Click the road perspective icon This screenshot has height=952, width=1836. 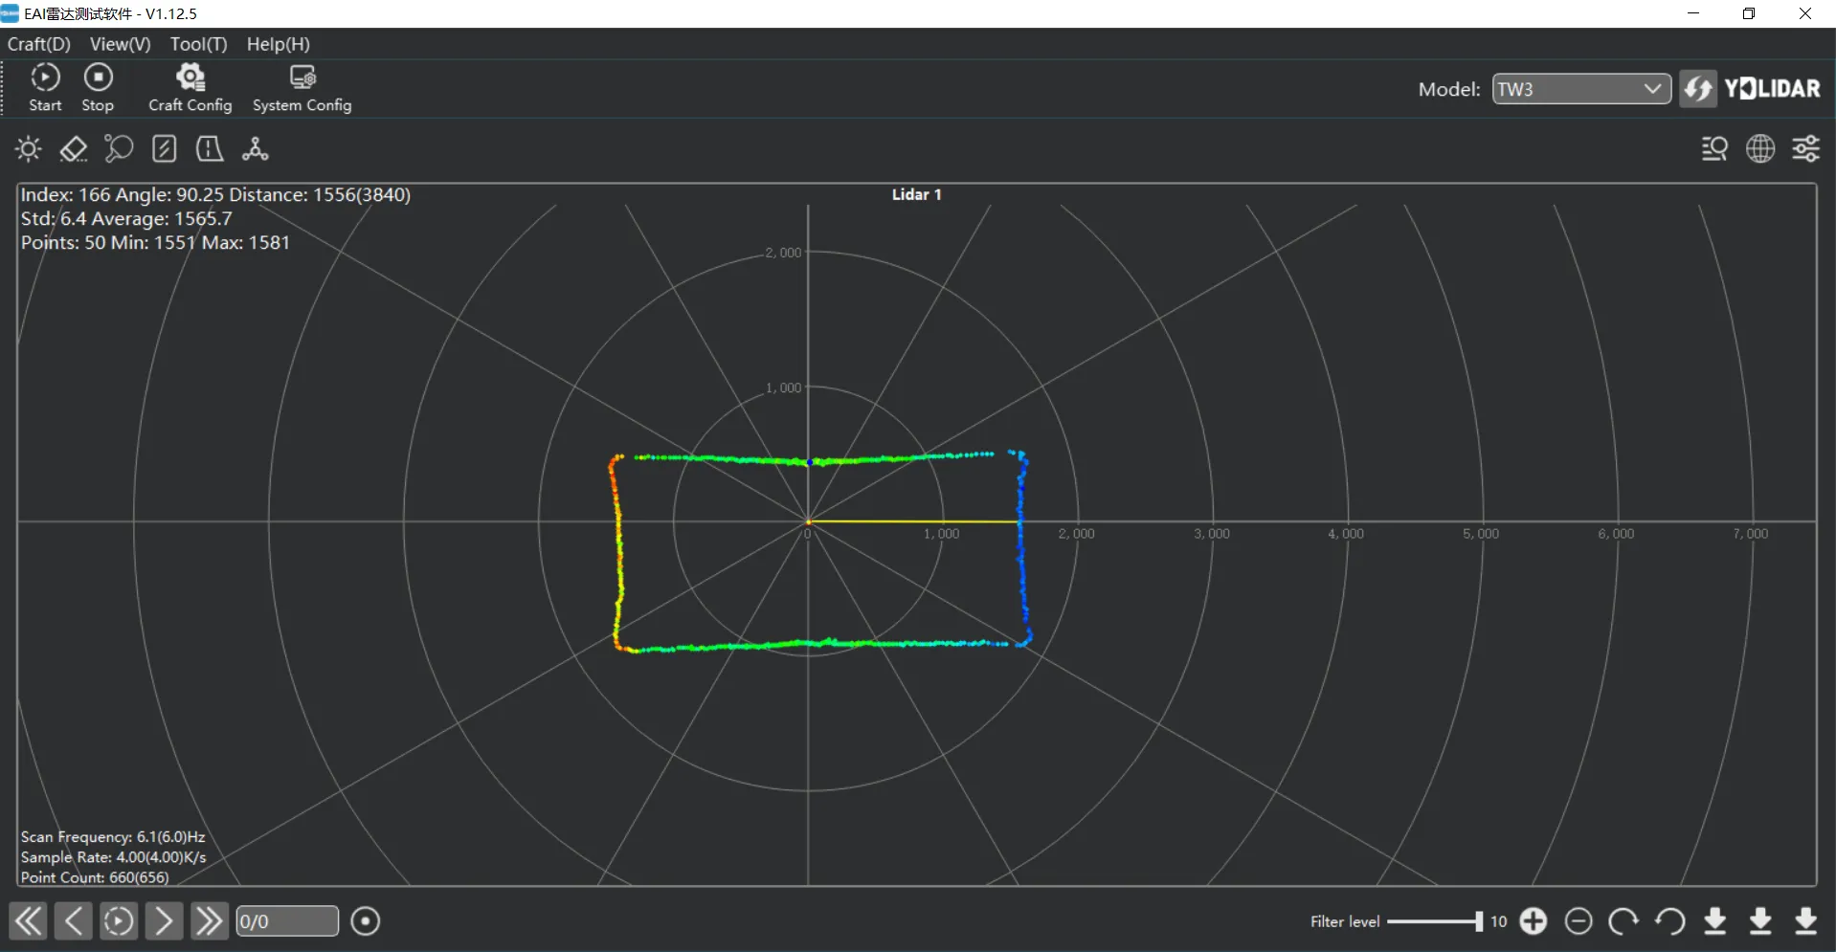210,148
